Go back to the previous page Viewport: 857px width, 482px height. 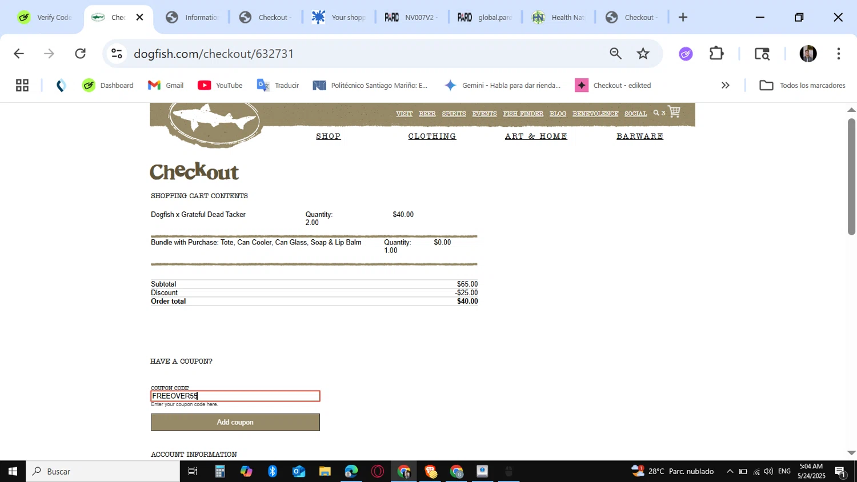(x=19, y=54)
